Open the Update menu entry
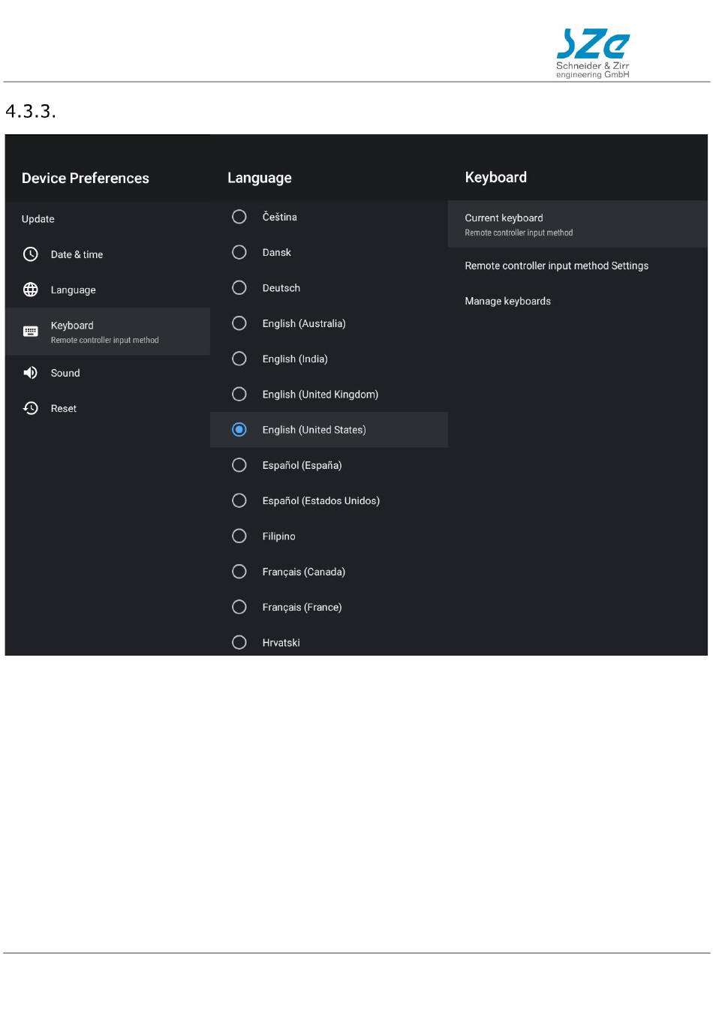This screenshot has height=1015, width=713. coord(107,219)
